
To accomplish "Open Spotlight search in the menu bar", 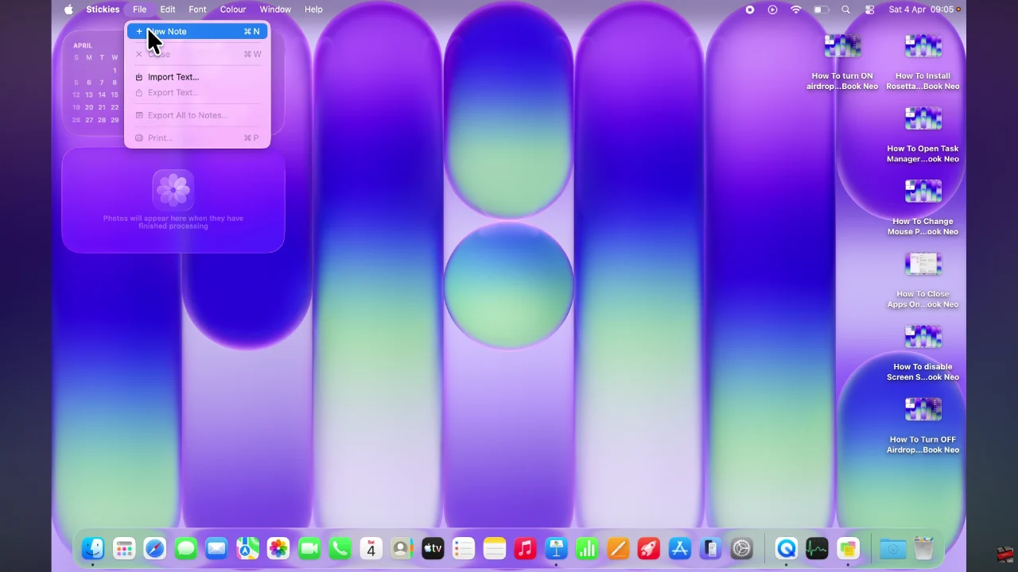I will coord(845,10).
